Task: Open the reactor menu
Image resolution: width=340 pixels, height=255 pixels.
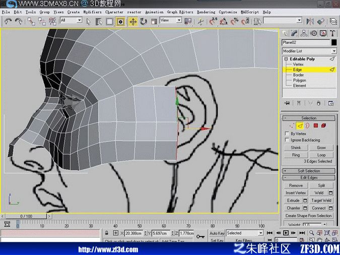Action: (134, 12)
